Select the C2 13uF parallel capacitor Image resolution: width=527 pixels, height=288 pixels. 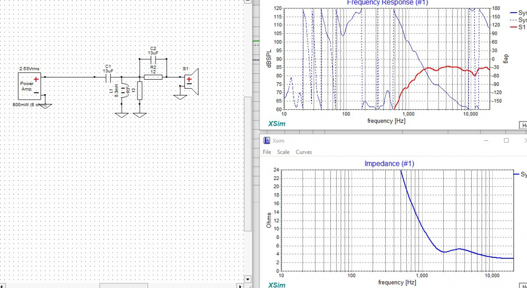click(x=153, y=60)
